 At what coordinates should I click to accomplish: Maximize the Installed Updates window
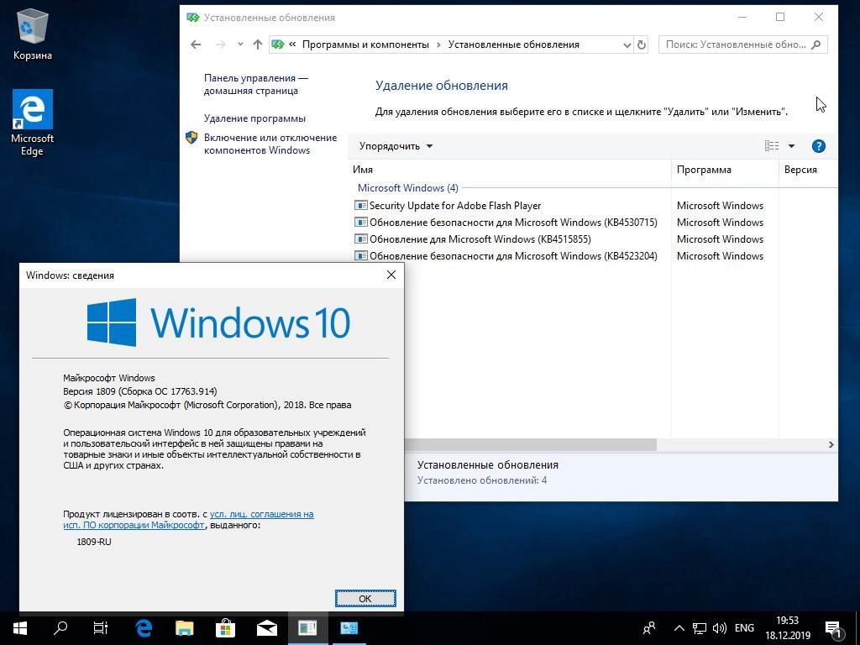point(780,17)
